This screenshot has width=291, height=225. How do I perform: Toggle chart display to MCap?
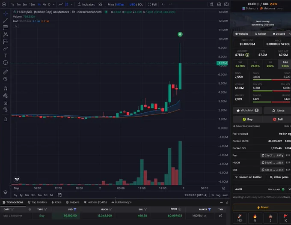pos(120,4)
